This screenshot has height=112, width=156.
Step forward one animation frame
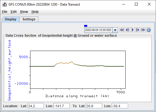coord(138,30)
